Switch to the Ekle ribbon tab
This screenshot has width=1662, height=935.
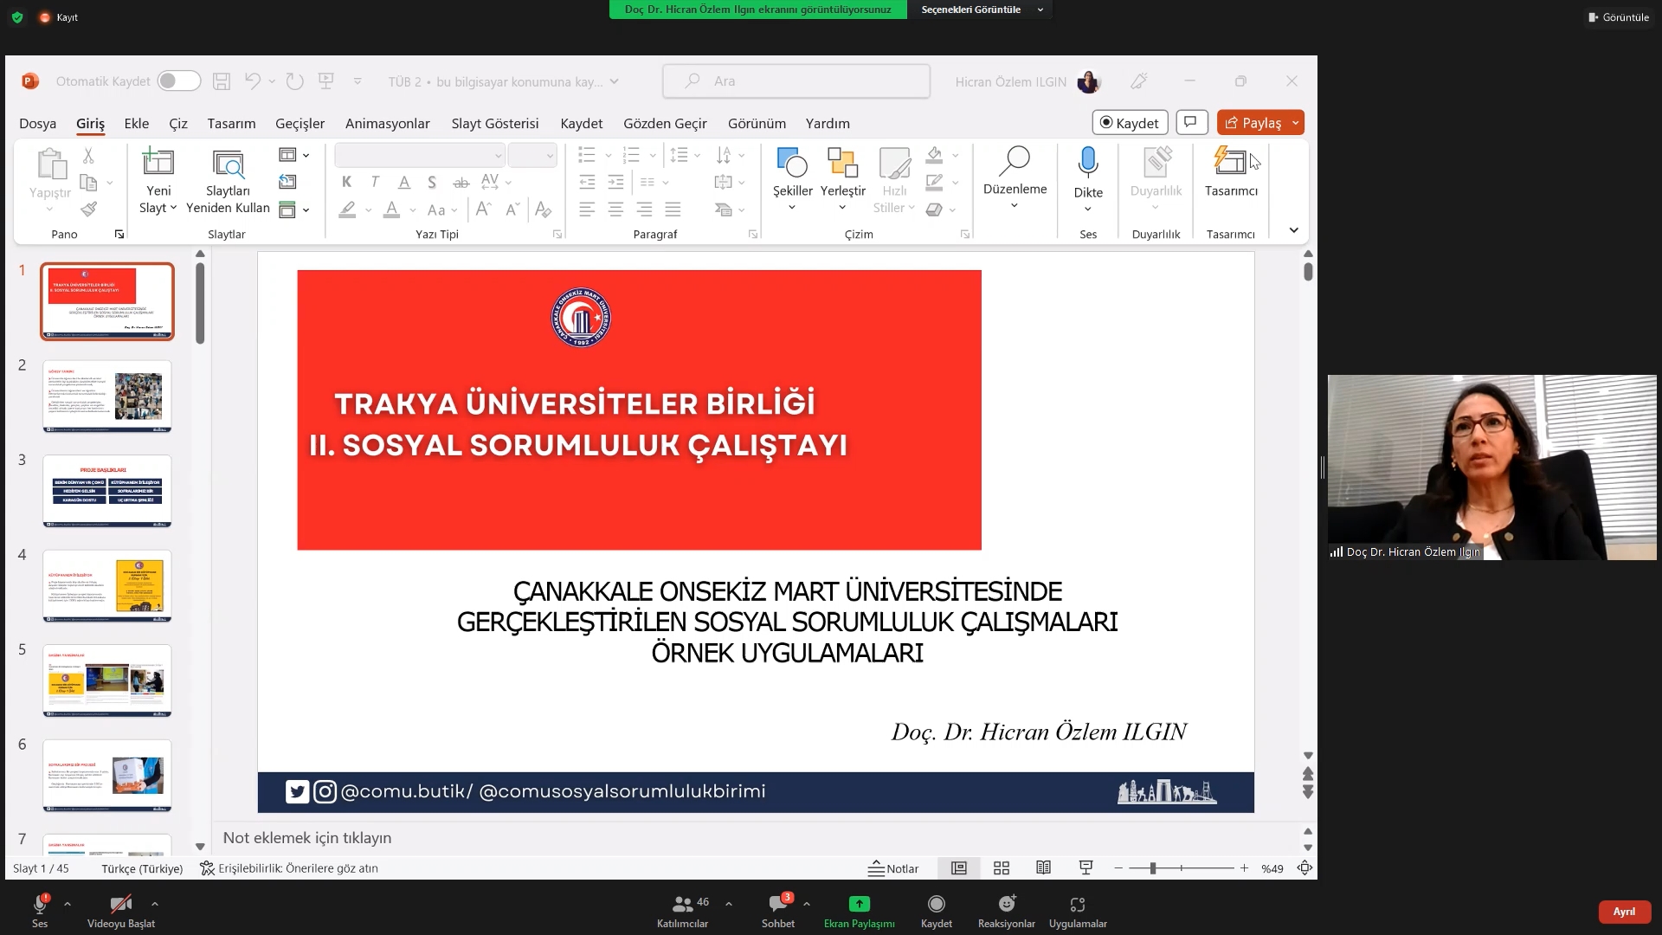(137, 123)
